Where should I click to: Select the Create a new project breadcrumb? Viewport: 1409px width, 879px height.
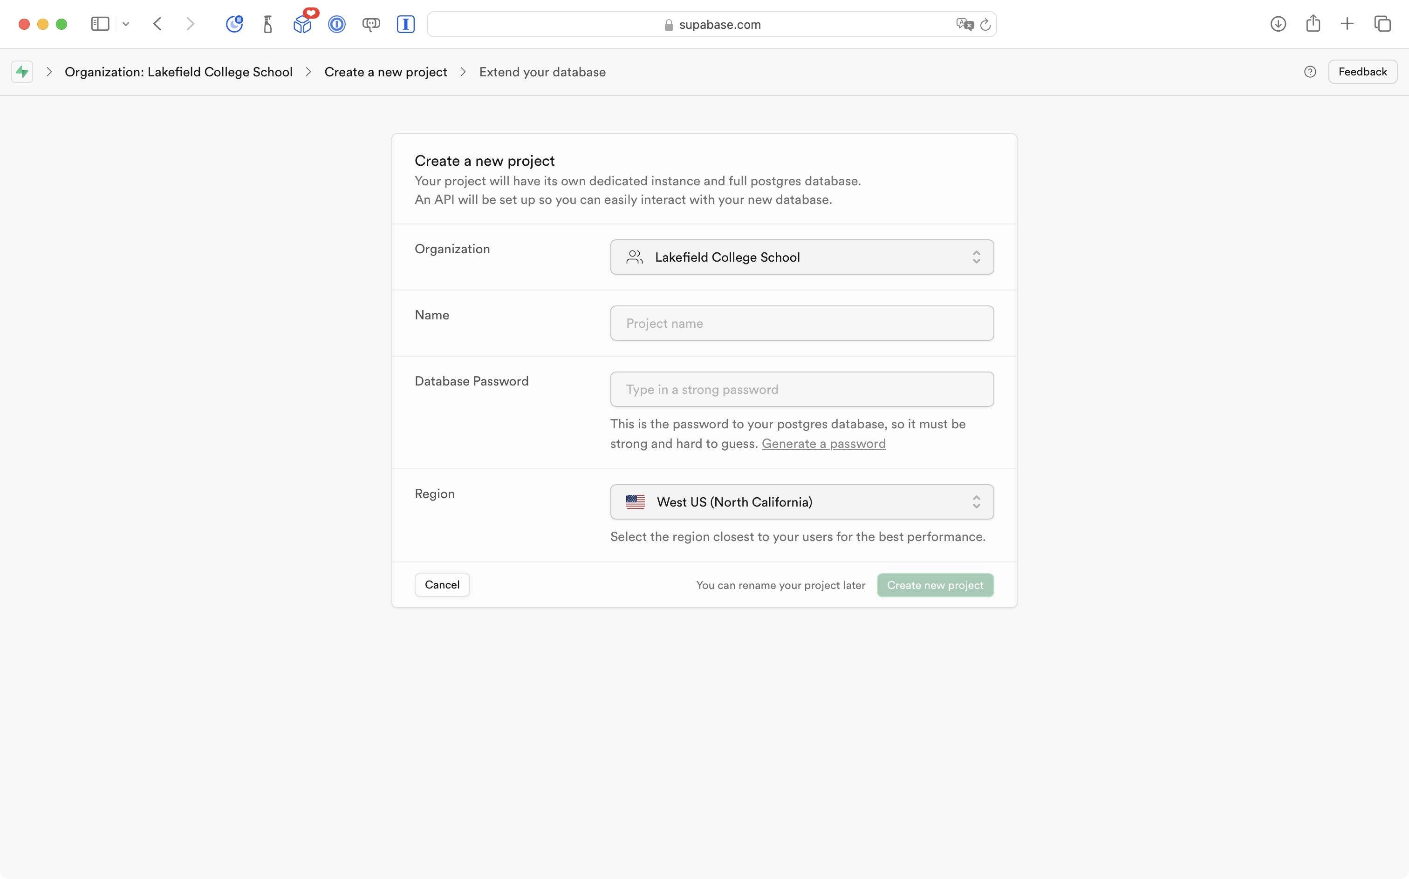pos(386,72)
